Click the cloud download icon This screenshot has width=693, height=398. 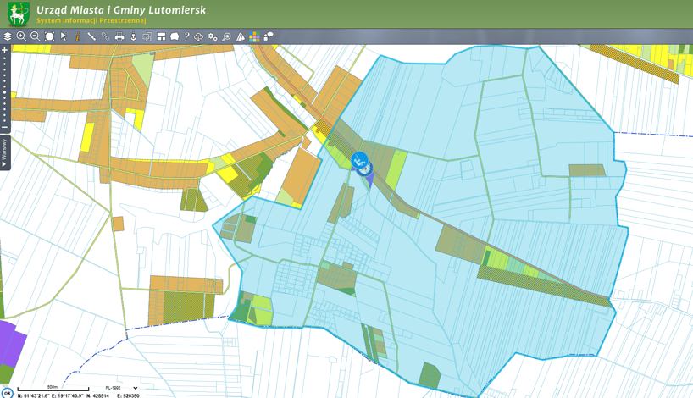(x=199, y=37)
